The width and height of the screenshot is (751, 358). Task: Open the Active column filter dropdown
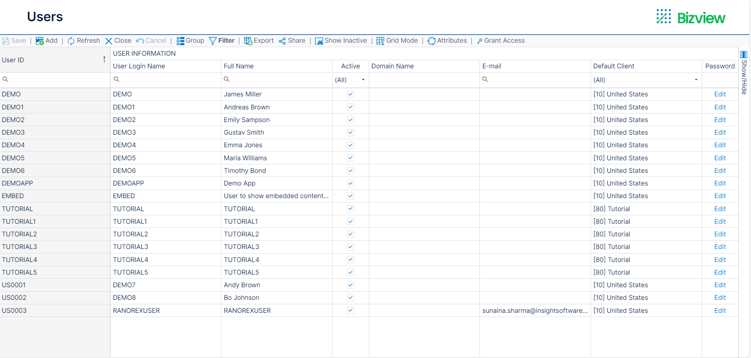363,80
